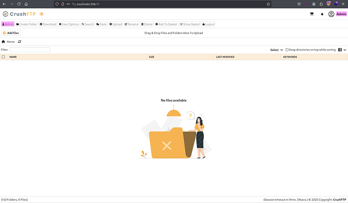
Task: Click the Add files button
Action: click(11, 33)
